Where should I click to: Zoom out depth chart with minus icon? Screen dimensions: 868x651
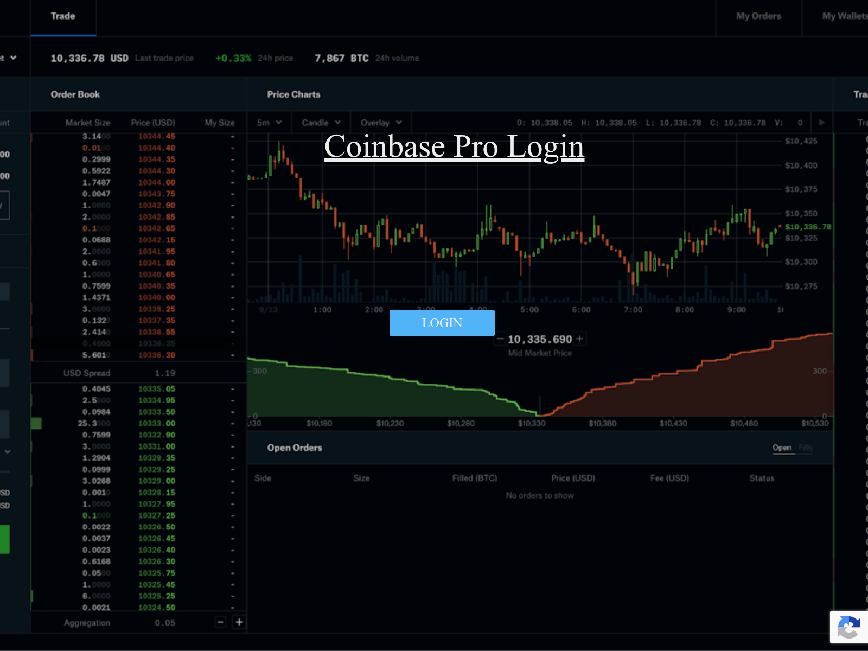coord(500,339)
